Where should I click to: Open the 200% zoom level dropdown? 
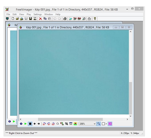(x=88, y=124)
